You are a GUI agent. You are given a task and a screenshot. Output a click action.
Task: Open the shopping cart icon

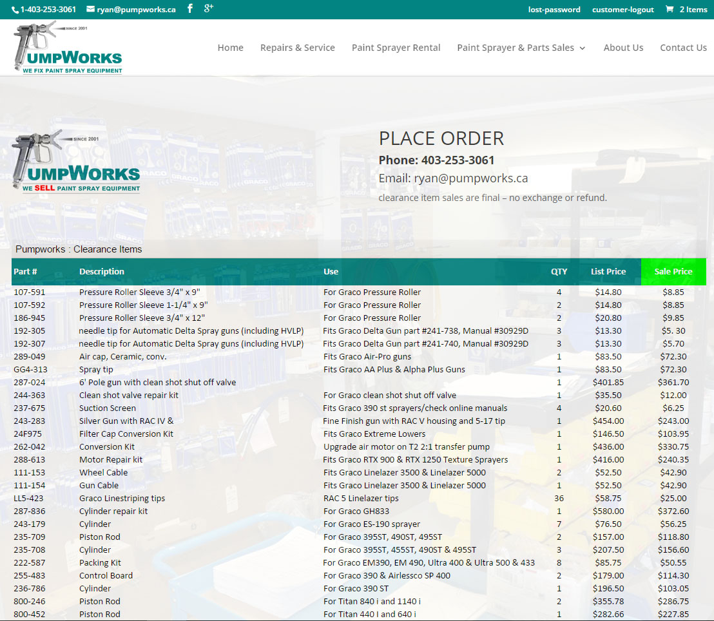[670, 9]
